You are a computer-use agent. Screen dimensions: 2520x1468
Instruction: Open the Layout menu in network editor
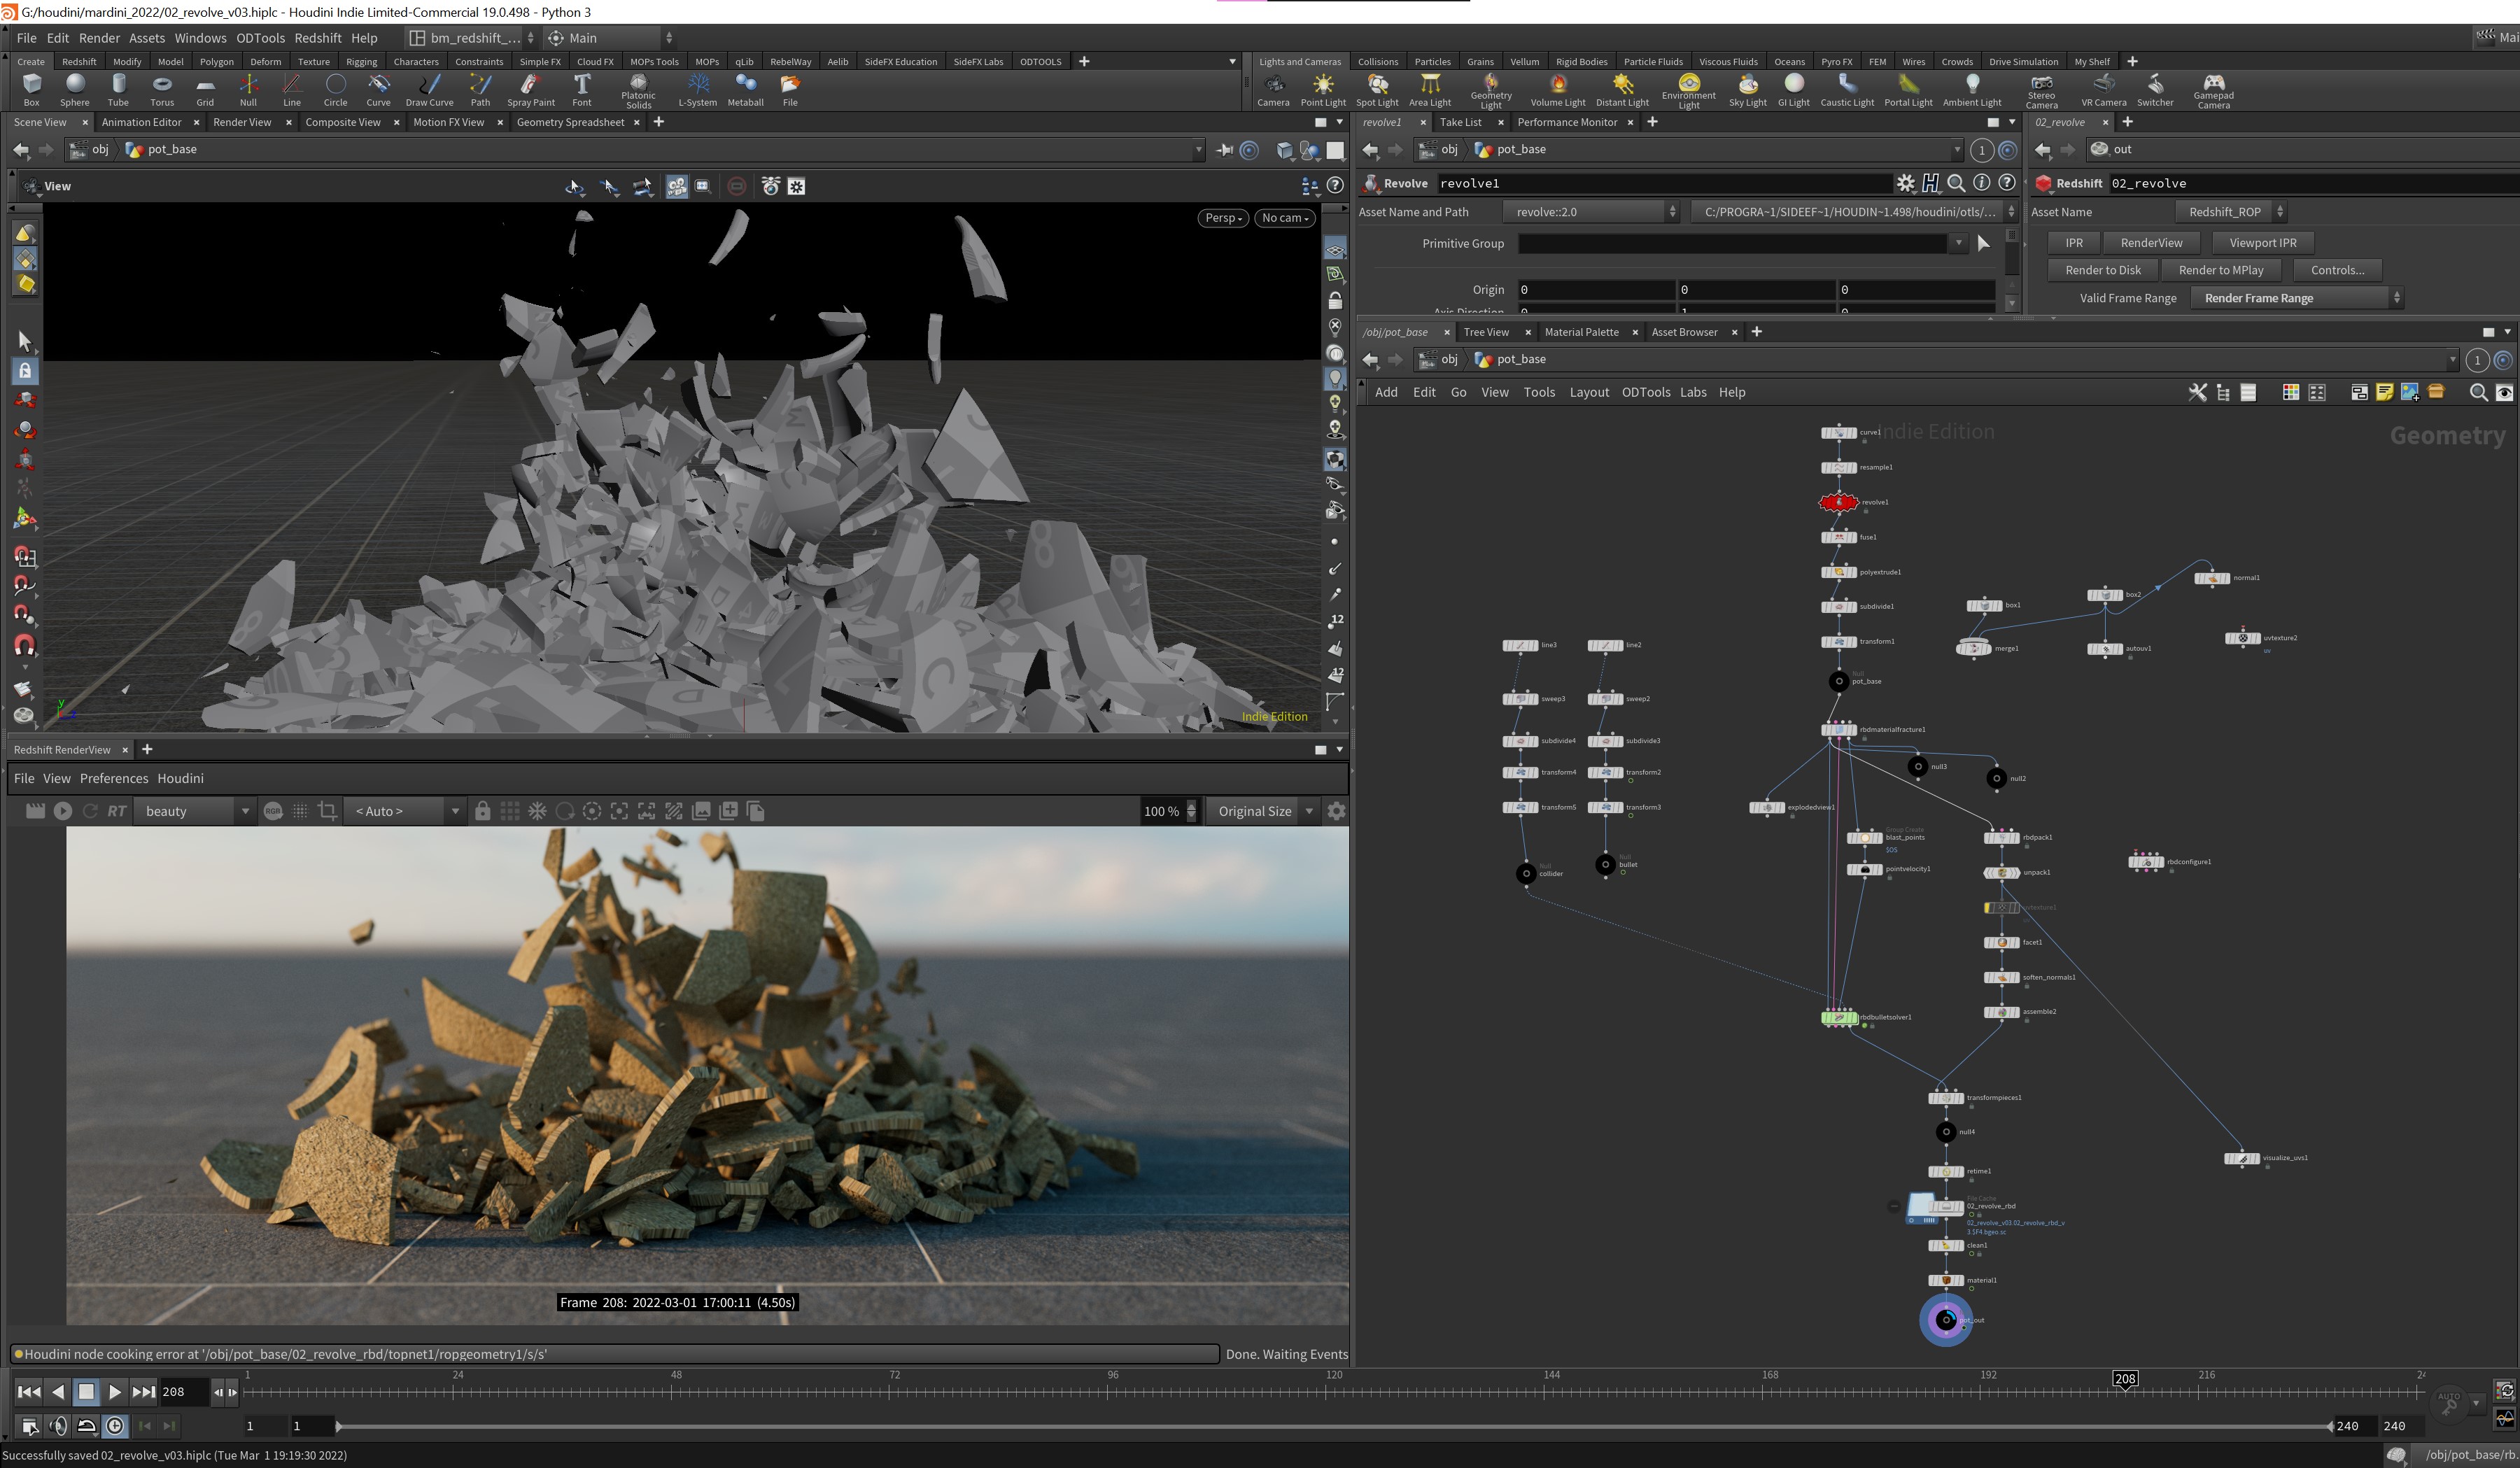pyautogui.click(x=1589, y=393)
